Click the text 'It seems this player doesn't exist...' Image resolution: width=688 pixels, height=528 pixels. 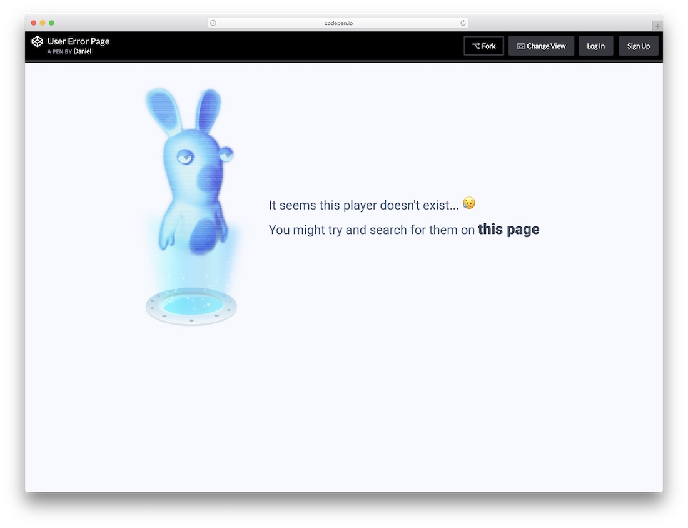click(364, 205)
